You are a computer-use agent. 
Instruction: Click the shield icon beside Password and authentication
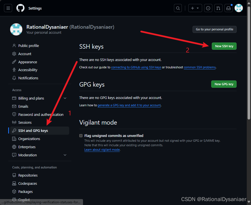tap(14, 114)
